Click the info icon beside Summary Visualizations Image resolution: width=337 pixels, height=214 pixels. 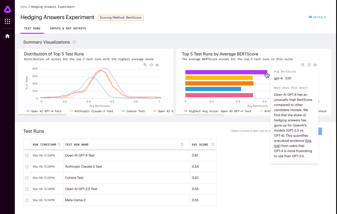74,42
